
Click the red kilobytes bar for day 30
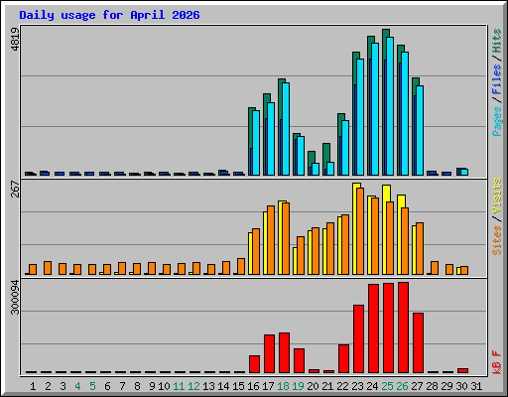(x=462, y=371)
